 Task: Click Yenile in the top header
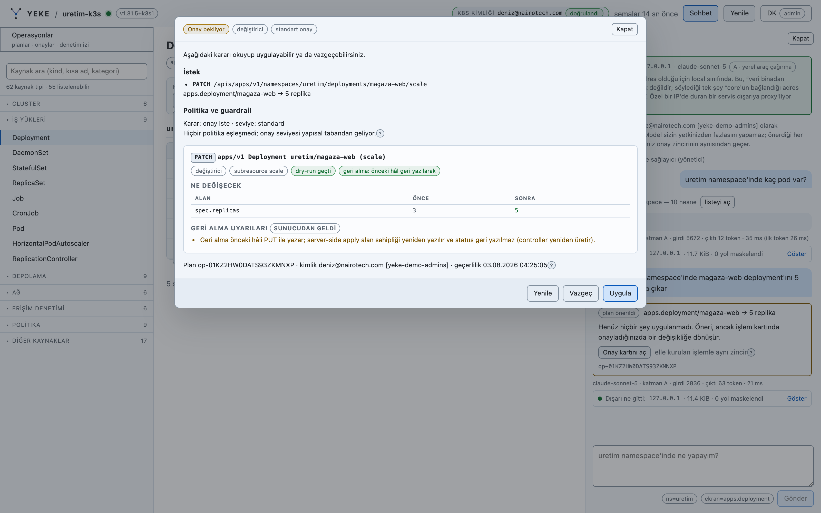click(x=739, y=13)
